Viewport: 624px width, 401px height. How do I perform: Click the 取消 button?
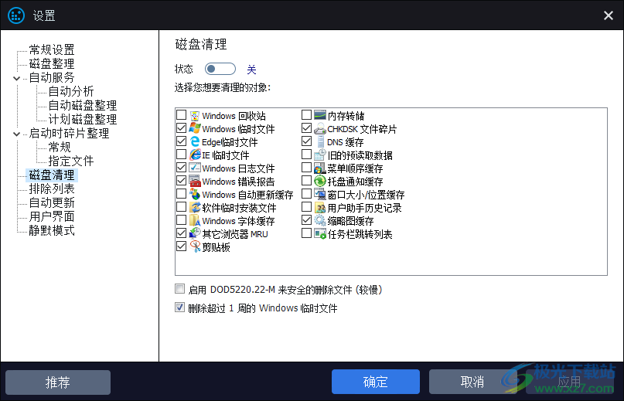pos(472,382)
